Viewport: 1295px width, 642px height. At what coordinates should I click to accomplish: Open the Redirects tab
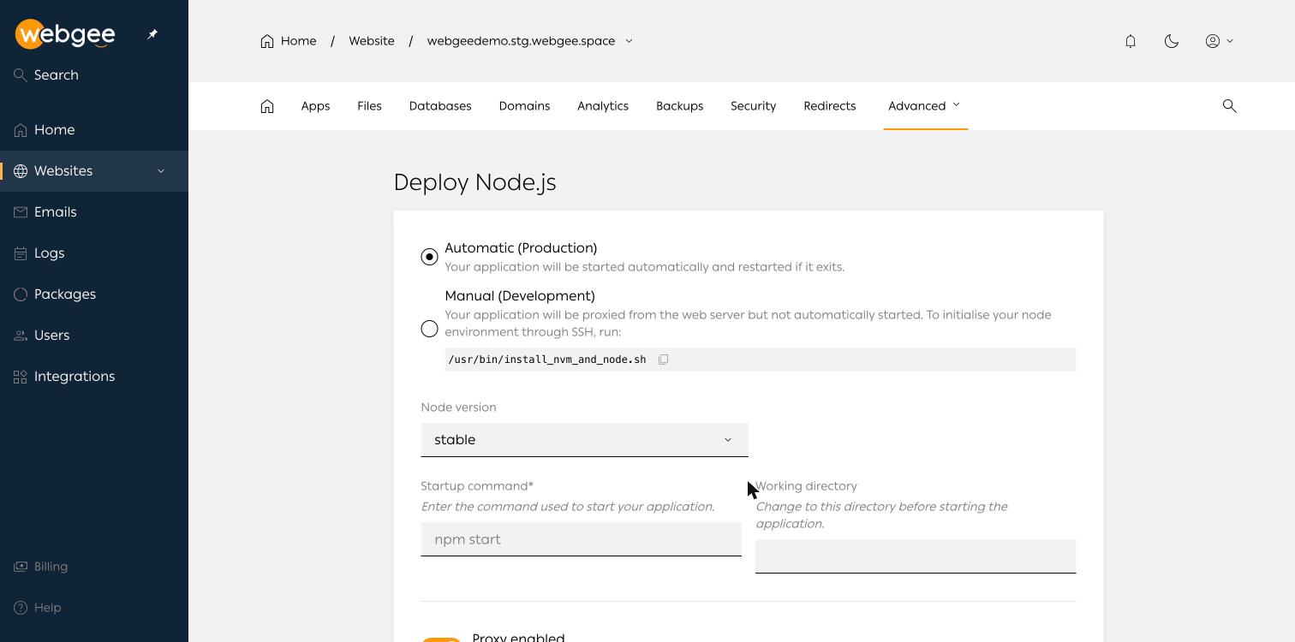pos(829,106)
